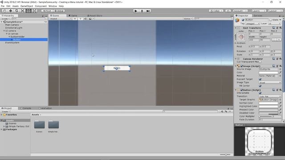285x160 pixels.
Task: Open the Tag dropdown
Action: (252, 24)
